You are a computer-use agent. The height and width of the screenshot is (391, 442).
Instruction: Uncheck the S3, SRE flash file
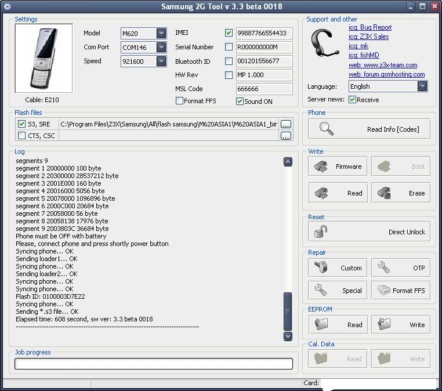21,124
